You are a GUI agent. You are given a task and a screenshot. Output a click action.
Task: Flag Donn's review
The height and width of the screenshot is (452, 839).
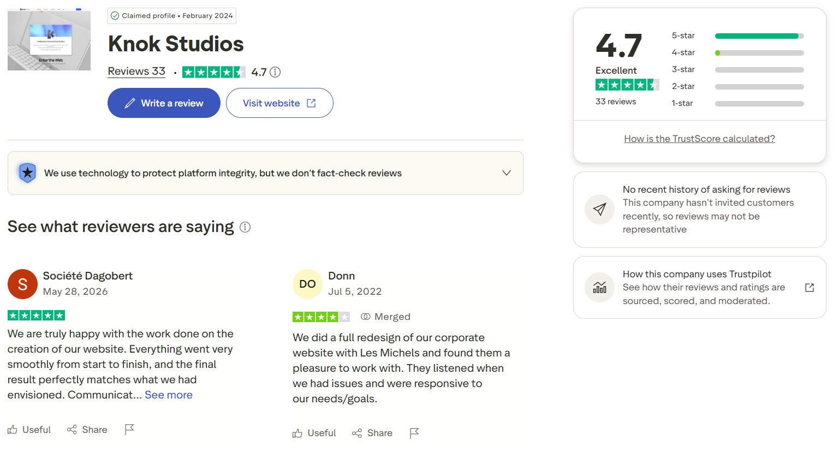tap(414, 433)
